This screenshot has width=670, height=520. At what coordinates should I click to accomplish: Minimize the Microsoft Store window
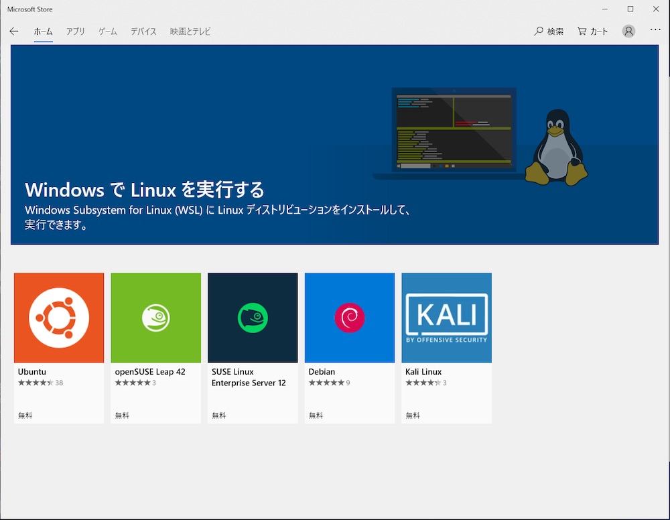pos(604,9)
